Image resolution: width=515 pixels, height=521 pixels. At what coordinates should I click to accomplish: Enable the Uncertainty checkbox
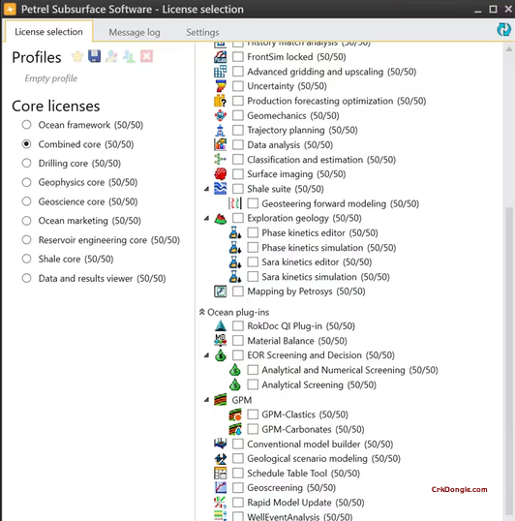238,86
